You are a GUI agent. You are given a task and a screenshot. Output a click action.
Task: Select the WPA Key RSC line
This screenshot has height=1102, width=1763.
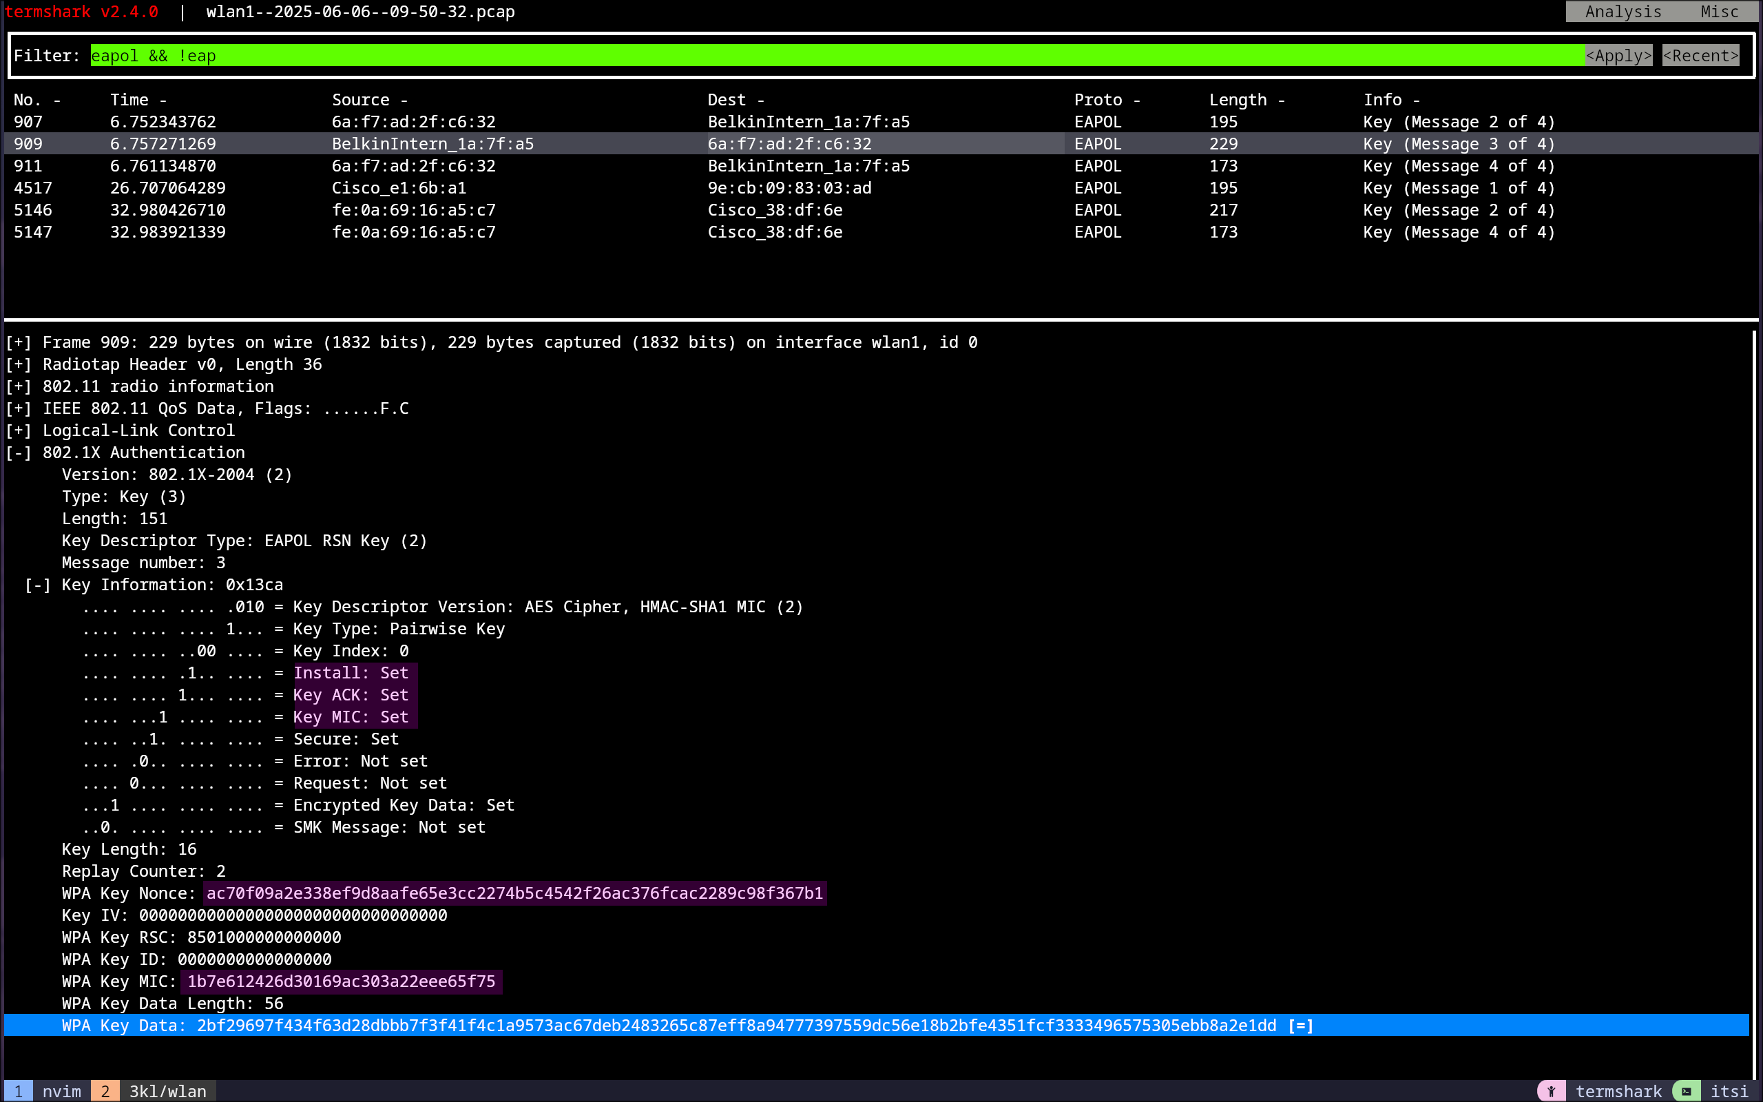(x=201, y=937)
